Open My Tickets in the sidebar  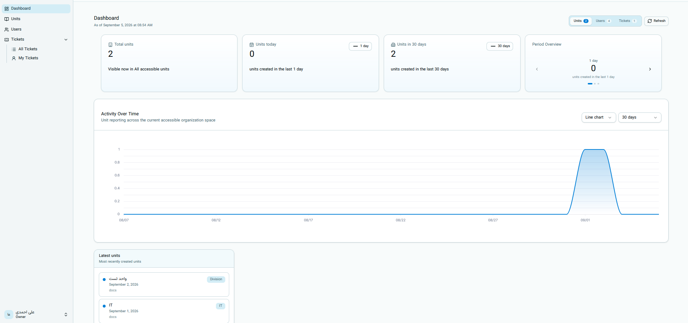coord(40,58)
